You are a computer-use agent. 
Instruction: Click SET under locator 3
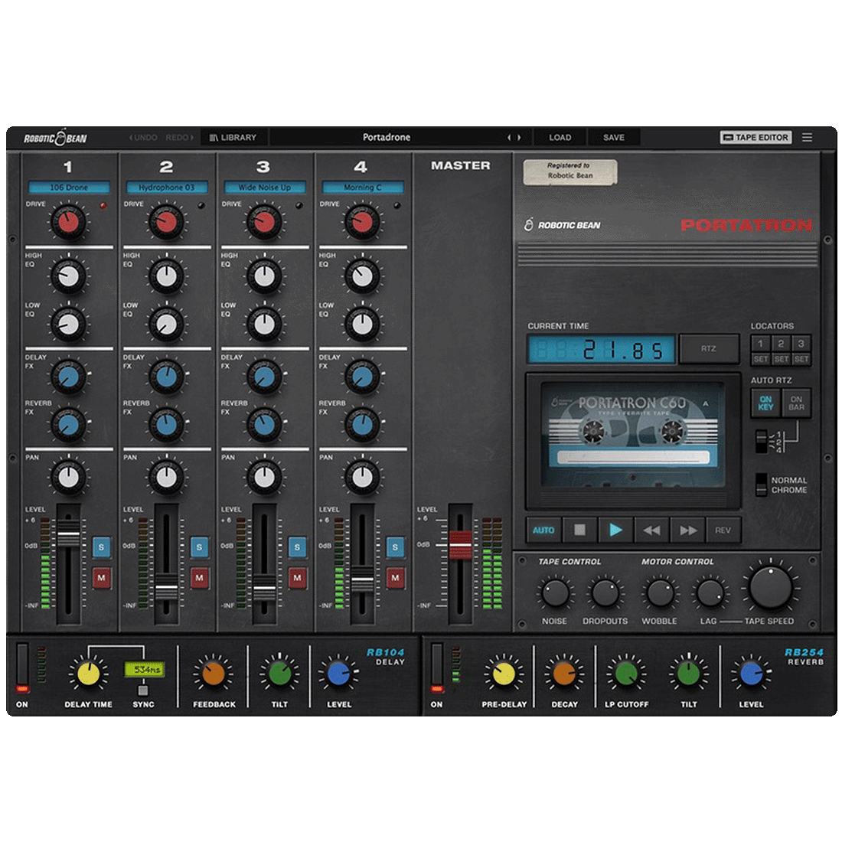click(x=801, y=359)
